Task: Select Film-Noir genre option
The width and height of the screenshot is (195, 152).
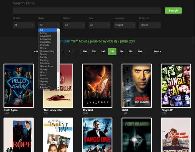Action: (x=48, y=63)
